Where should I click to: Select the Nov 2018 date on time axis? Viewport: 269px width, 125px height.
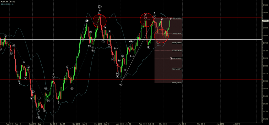pos(76,124)
